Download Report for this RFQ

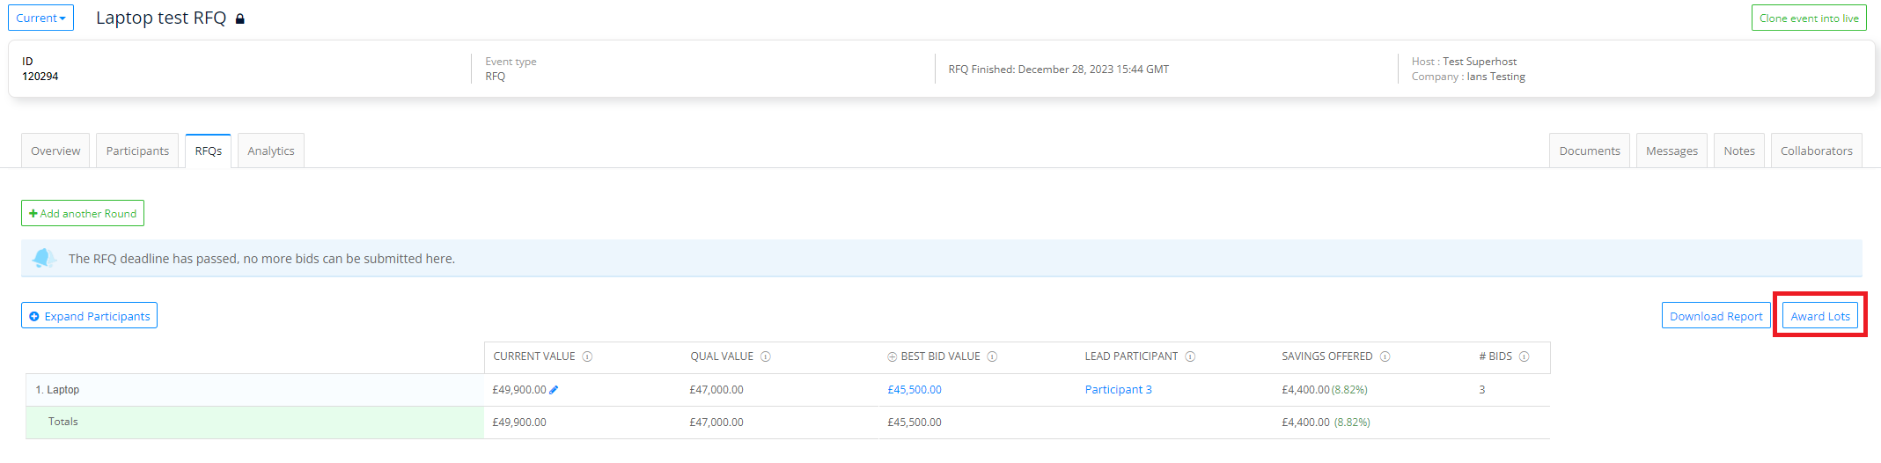1716,316
